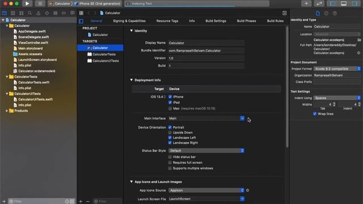Toggle Portrait orientation checkbox
This screenshot has width=363, height=204.
[x=170, y=127]
